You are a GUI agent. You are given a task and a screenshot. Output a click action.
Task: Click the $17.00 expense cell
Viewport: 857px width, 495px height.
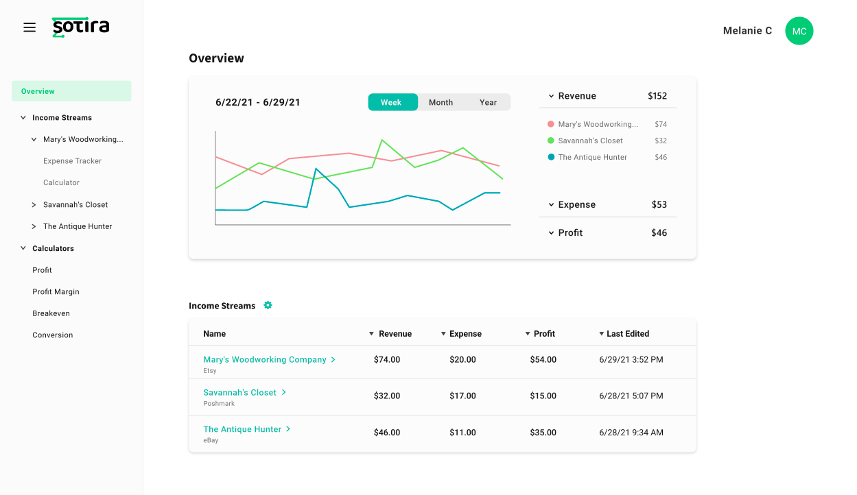pos(462,396)
